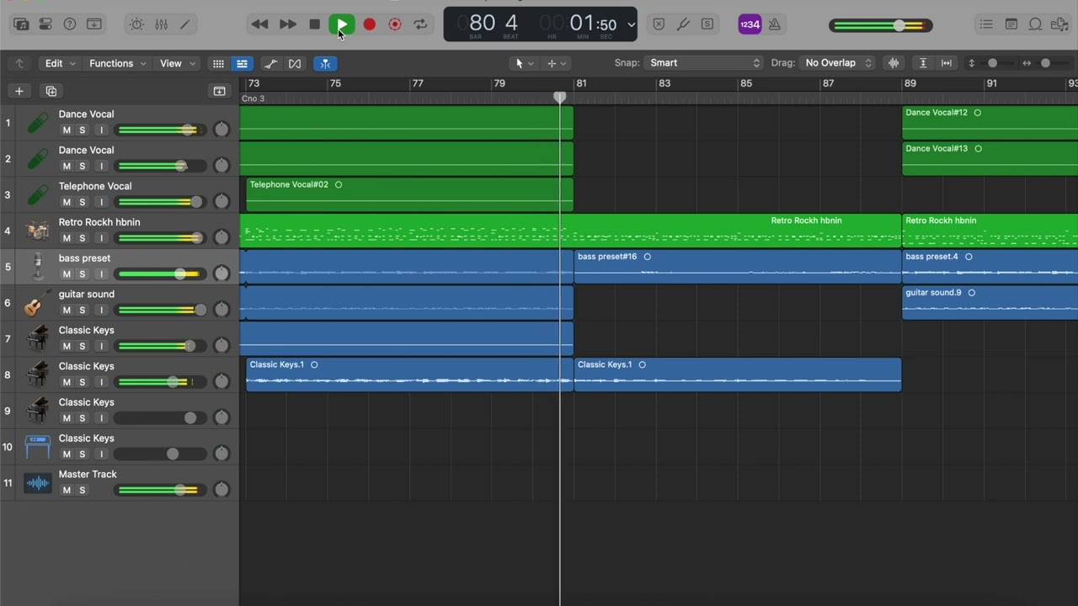Screen dimensions: 1078x606
Task: Select the Retro Rockh drum kit icon
Action: 37,231
